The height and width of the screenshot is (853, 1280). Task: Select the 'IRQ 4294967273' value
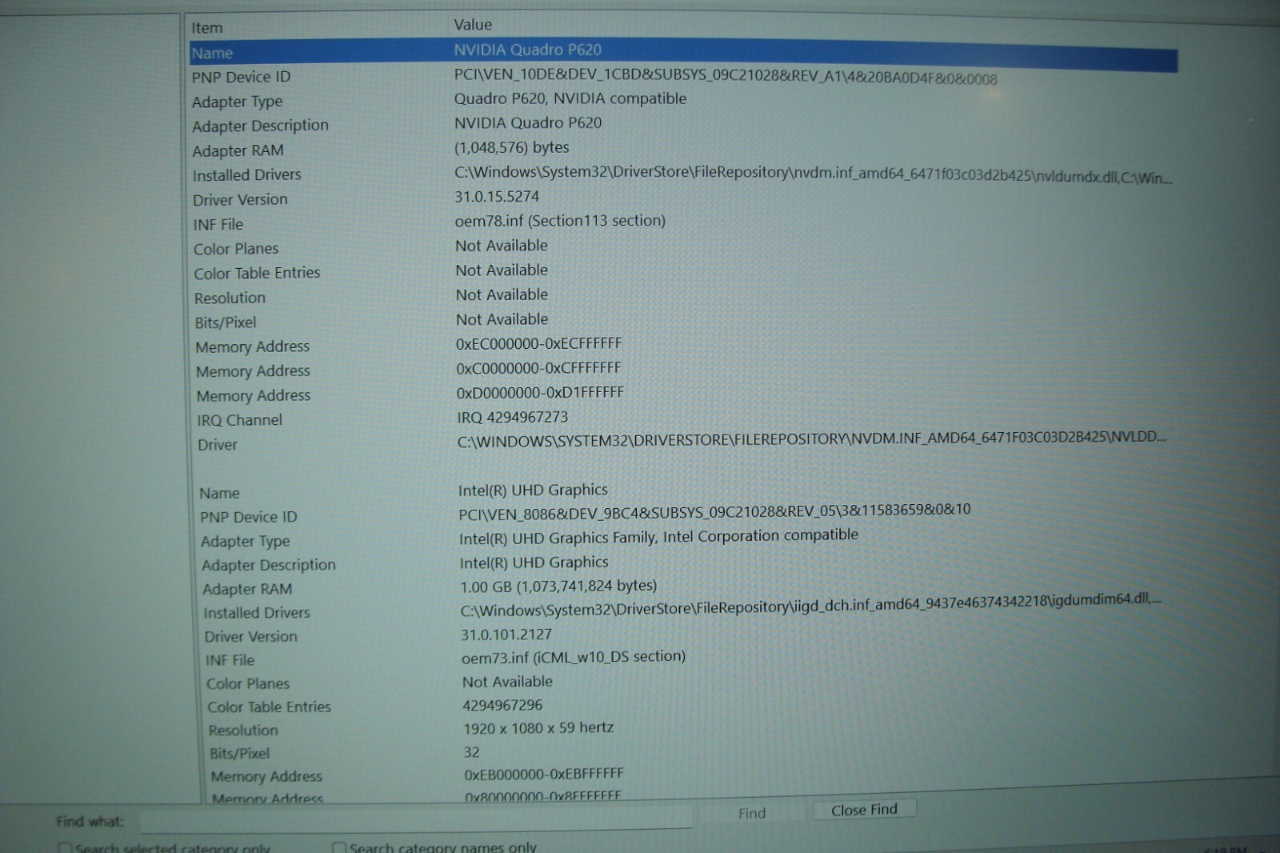pos(512,417)
